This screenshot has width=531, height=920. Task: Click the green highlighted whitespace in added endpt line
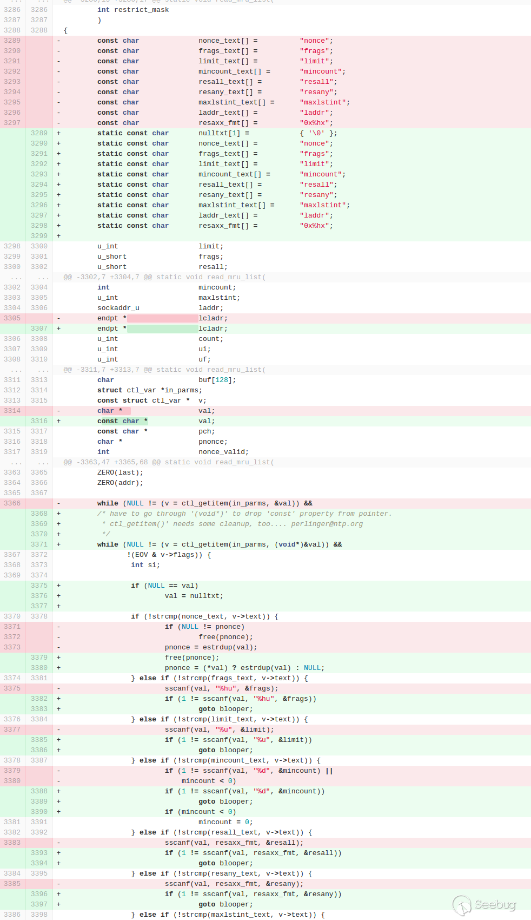coord(162,328)
